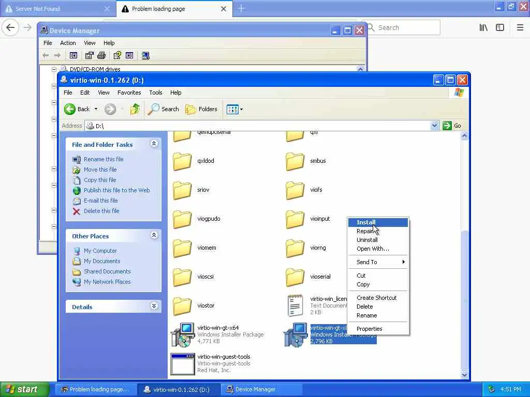Click Device Manager scan for hardware changes icon

[x=145, y=55]
